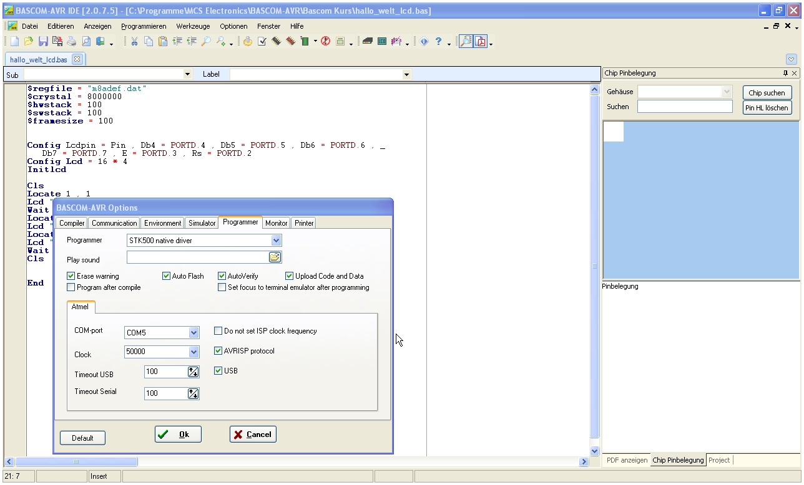
Task: Switch to the Communication tab
Action: 114,223
